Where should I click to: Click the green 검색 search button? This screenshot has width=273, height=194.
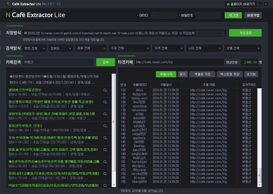pyautogui.click(x=105, y=62)
